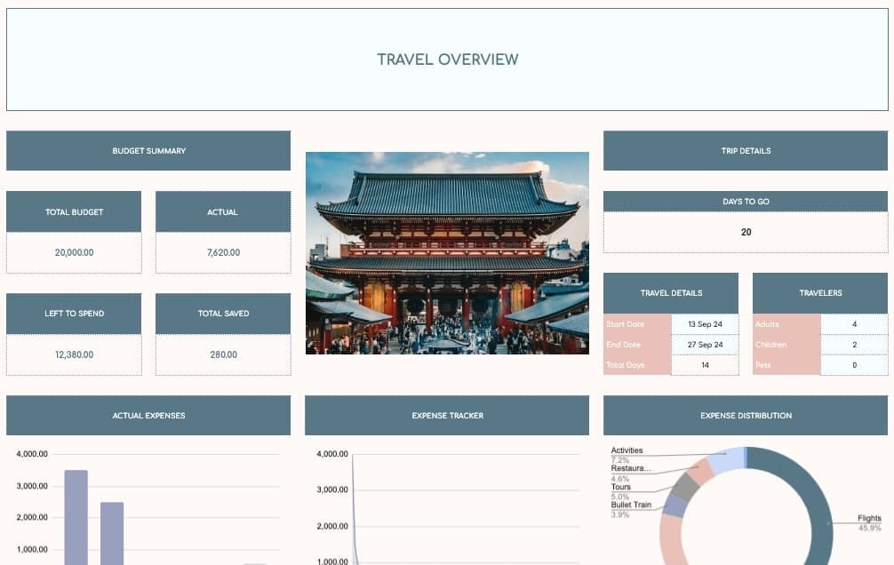Select the Children count value 2
This screenshot has height=565, width=894.
tap(854, 345)
